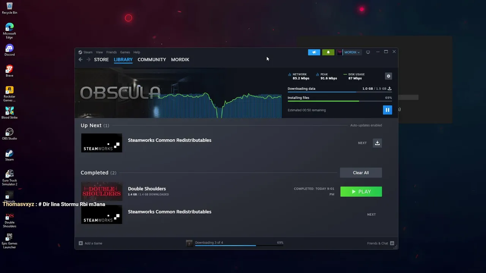The height and width of the screenshot is (273, 486).
Task: Click Completed Steamworks item thumbnail
Action: [101, 214]
